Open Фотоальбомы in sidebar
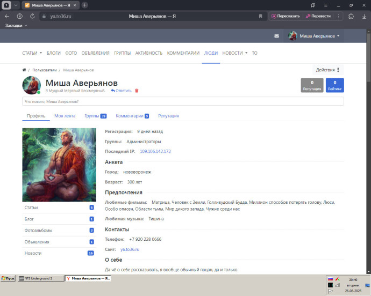The width and height of the screenshot is (371, 296). point(59,231)
